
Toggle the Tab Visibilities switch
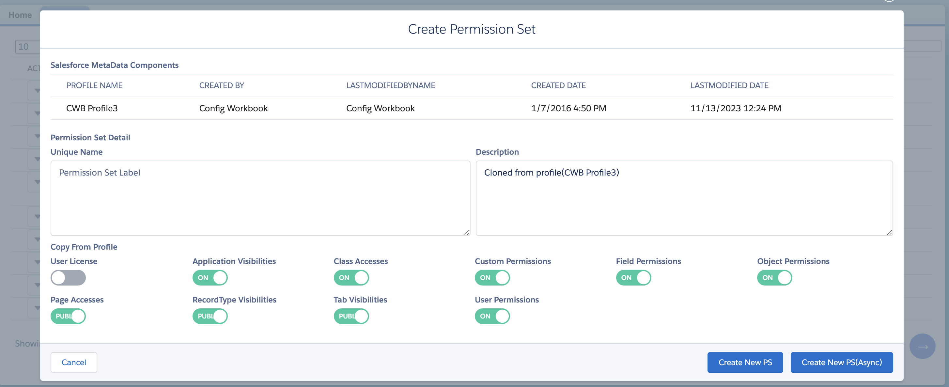(351, 316)
